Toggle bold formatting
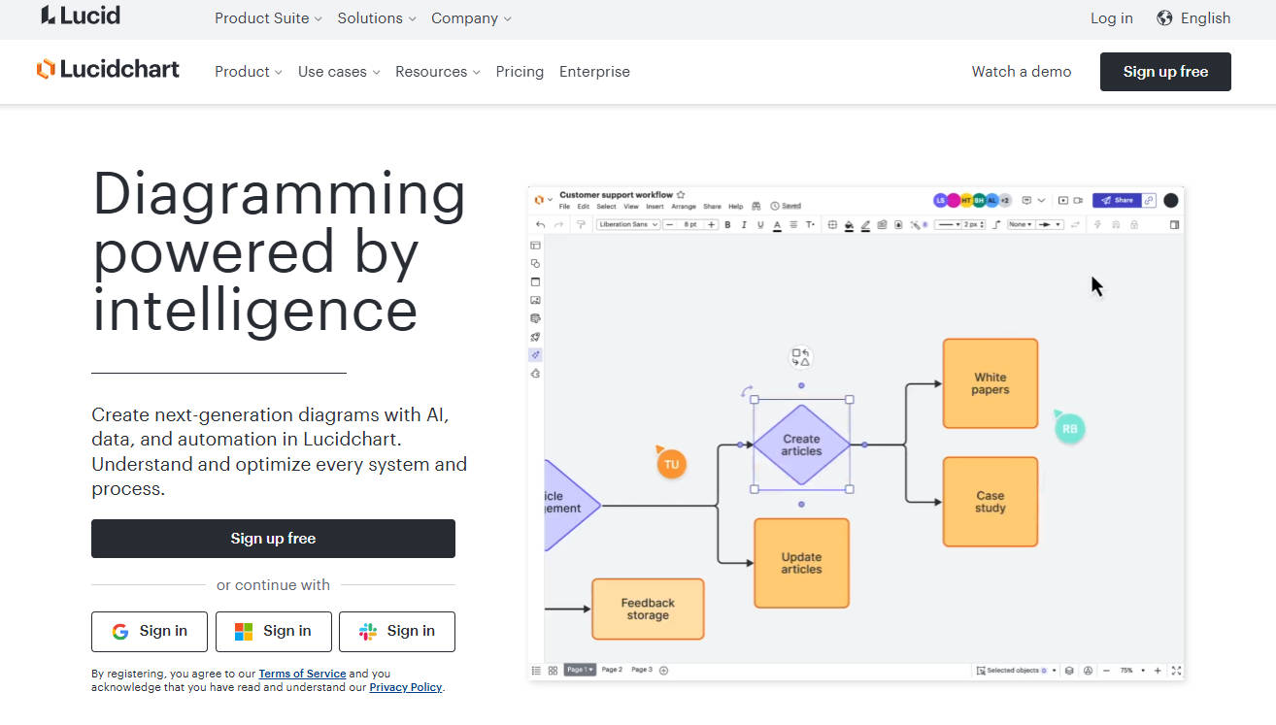Viewport: 1276px width, 725px height. [x=728, y=224]
